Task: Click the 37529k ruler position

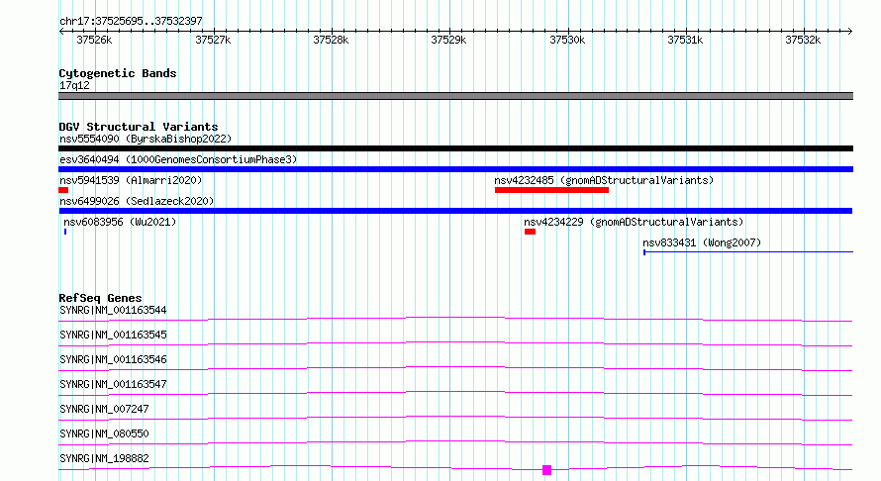Action: click(x=449, y=40)
